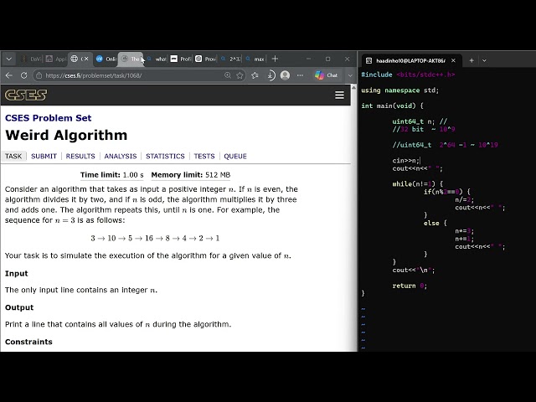Switch to the max search tab
Screen dimensions: 536x402
(255, 59)
